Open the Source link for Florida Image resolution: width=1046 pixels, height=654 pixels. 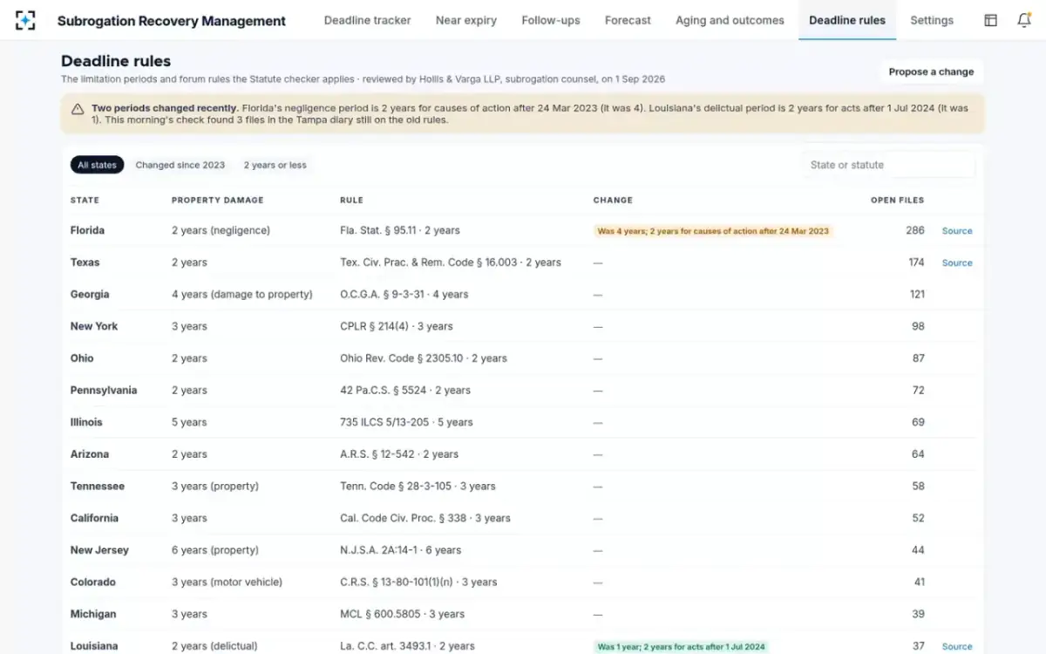click(957, 231)
